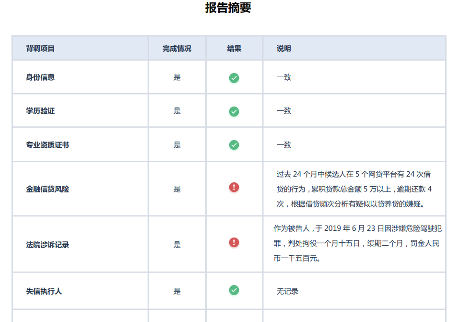Screen dimensions: 460x322
Task: Click the green check icon for 身份信息
Action: click(x=234, y=78)
